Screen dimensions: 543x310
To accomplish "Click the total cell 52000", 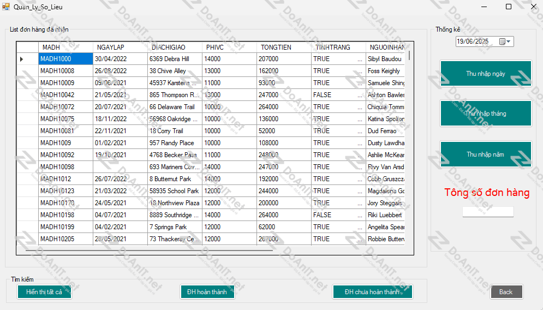I will (x=284, y=131).
